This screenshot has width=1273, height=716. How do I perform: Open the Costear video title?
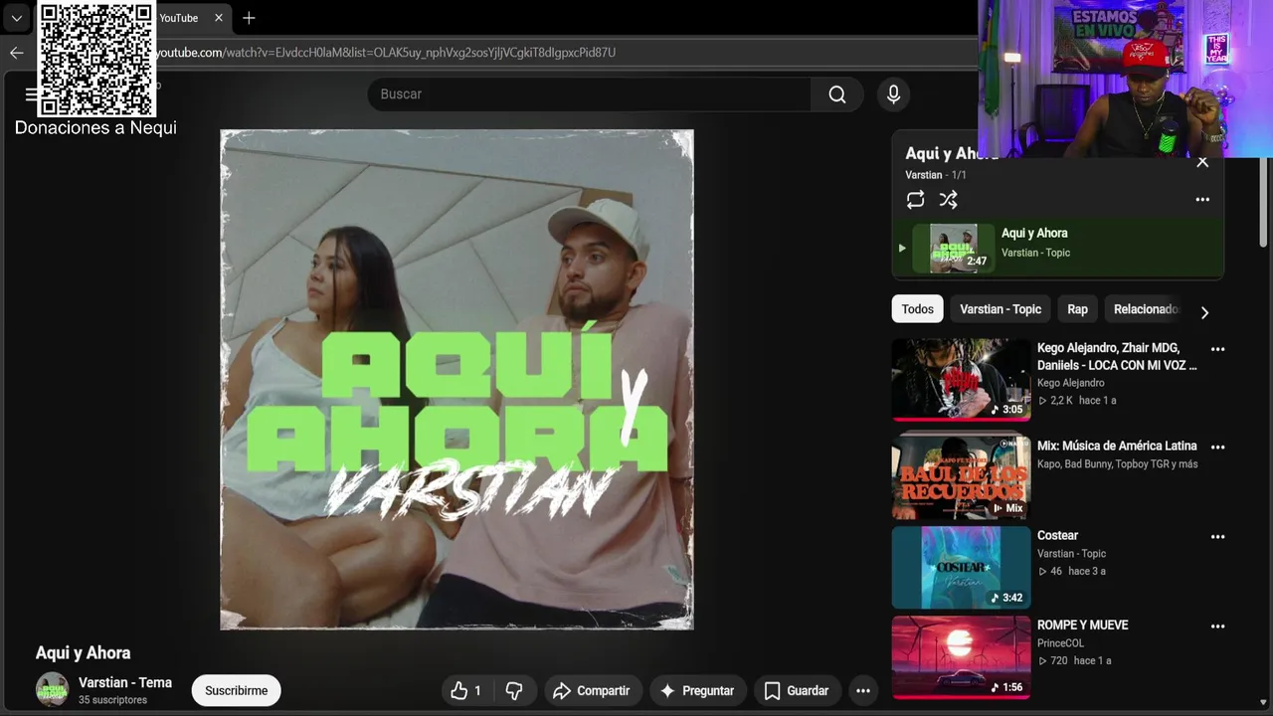pos(1057,535)
